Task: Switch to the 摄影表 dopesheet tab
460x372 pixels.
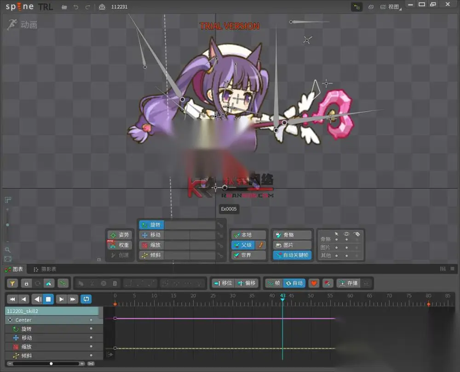Action: pos(45,269)
